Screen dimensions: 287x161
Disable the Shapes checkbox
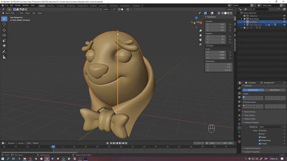click(x=260, y=137)
